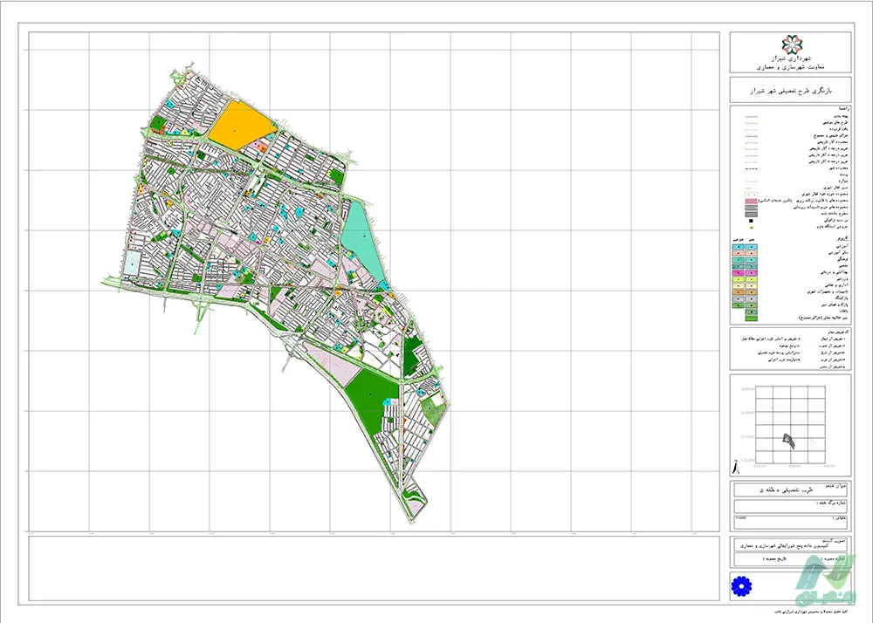The height and width of the screenshot is (623, 873).
Task: Select the light blue rectangular block on the west
Action: 132,262
